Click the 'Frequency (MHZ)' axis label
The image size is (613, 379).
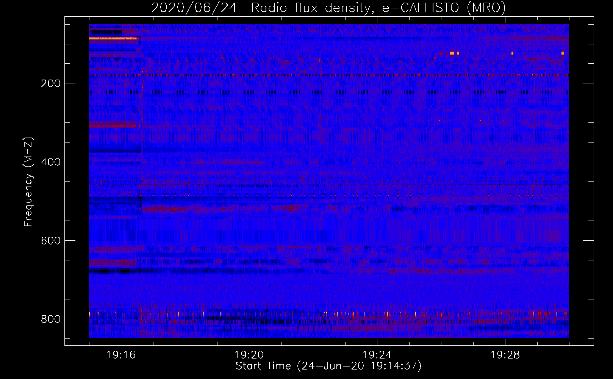tap(28, 182)
